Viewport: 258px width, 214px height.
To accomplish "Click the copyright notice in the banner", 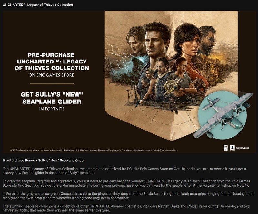I will pos(93,150).
